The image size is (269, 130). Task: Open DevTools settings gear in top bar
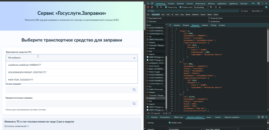coord(258,3)
